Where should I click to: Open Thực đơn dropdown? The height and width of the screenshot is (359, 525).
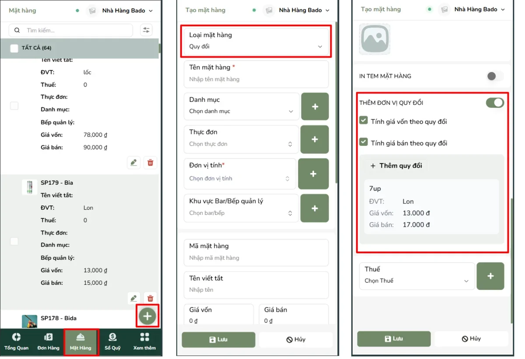[x=241, y=139]
